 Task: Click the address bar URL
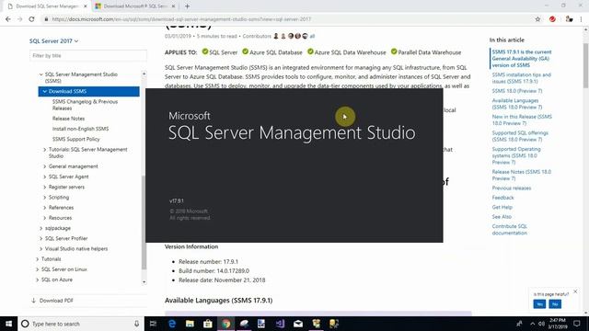[x=181, y=19]
